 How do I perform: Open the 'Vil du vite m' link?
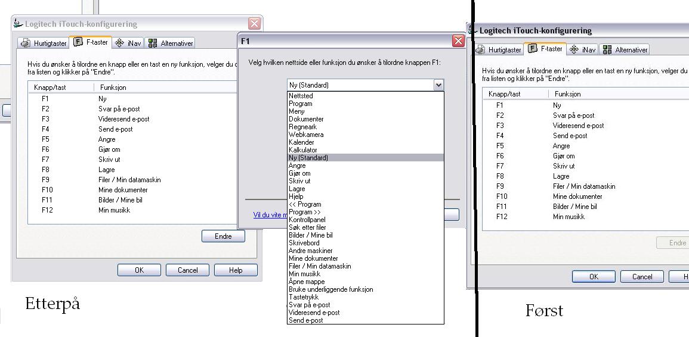[270, 215]
